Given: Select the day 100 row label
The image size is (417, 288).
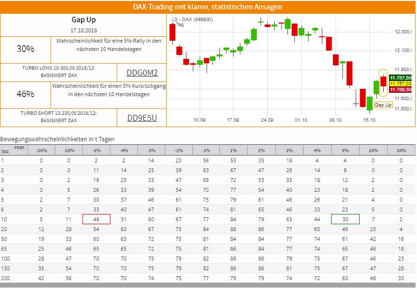Looking at the screenshot, I should pyautogui.click(x=5, y=259).
